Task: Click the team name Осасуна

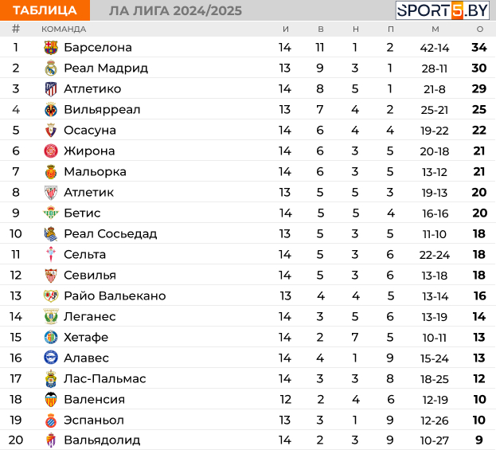Action: pos(90,130)
